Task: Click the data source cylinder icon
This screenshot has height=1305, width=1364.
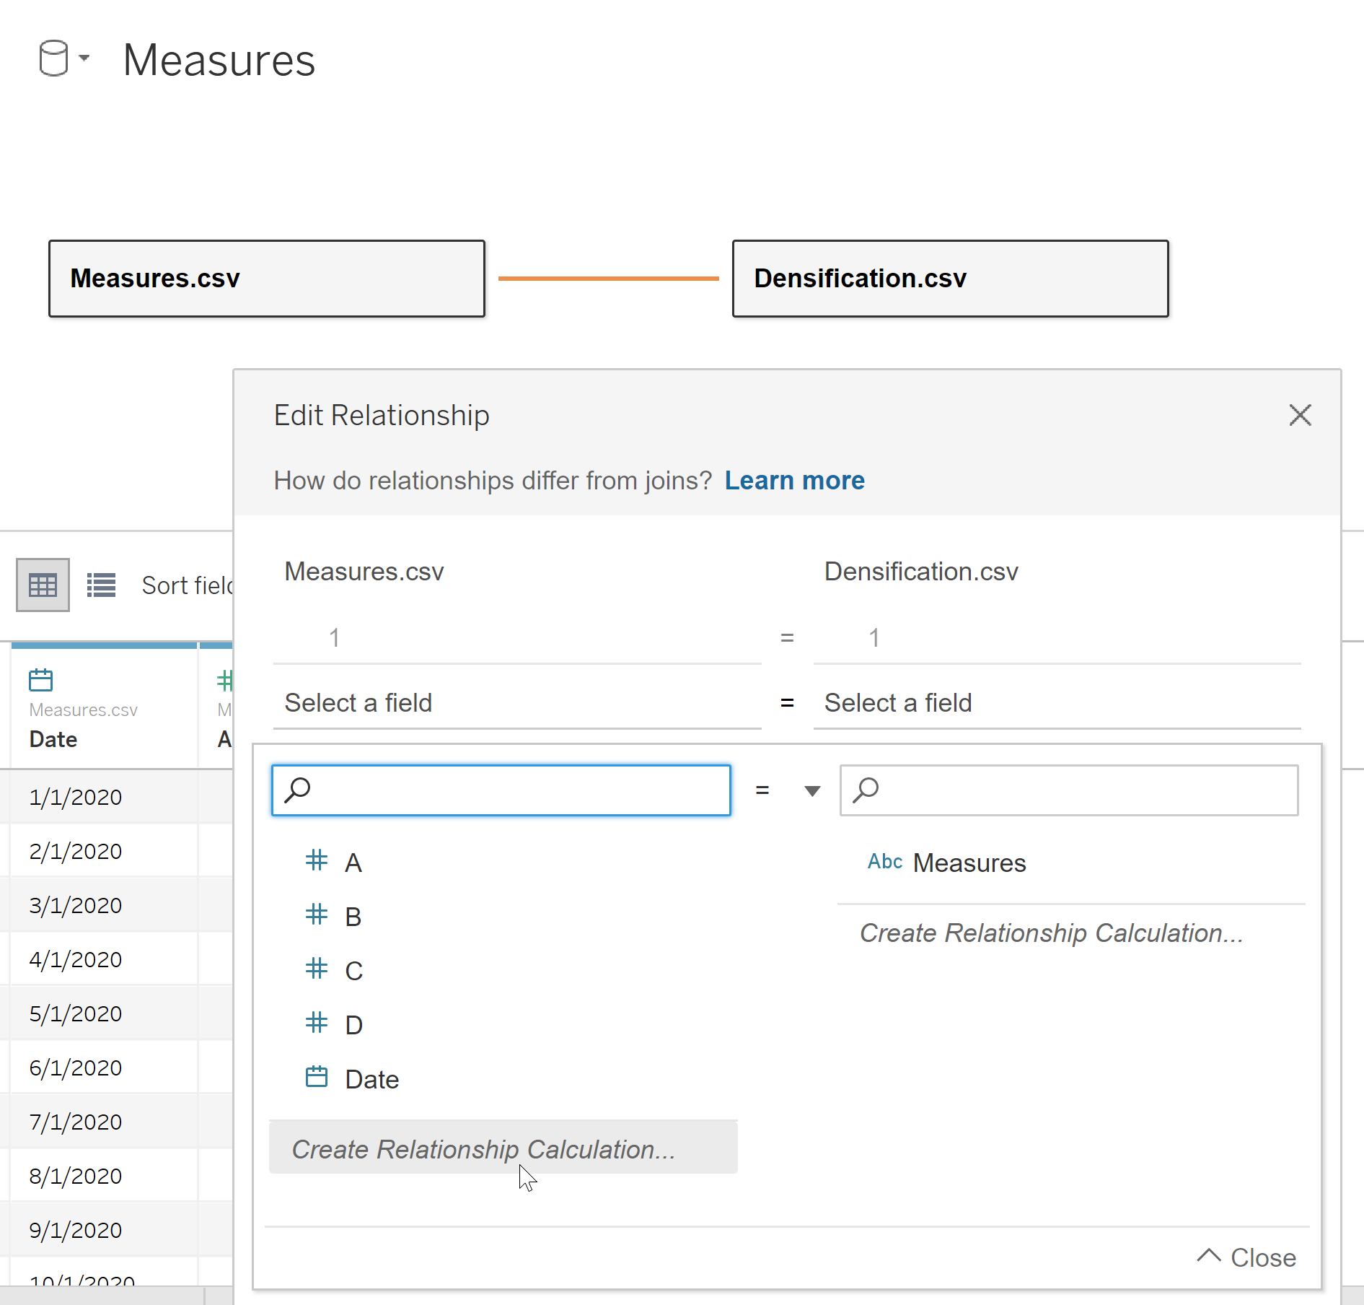Action: (x=53, y=58)
